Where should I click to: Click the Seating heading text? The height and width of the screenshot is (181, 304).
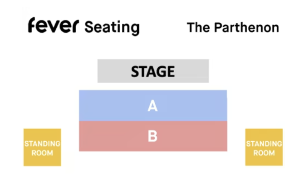pyautogui.click(x=112, y=28)
